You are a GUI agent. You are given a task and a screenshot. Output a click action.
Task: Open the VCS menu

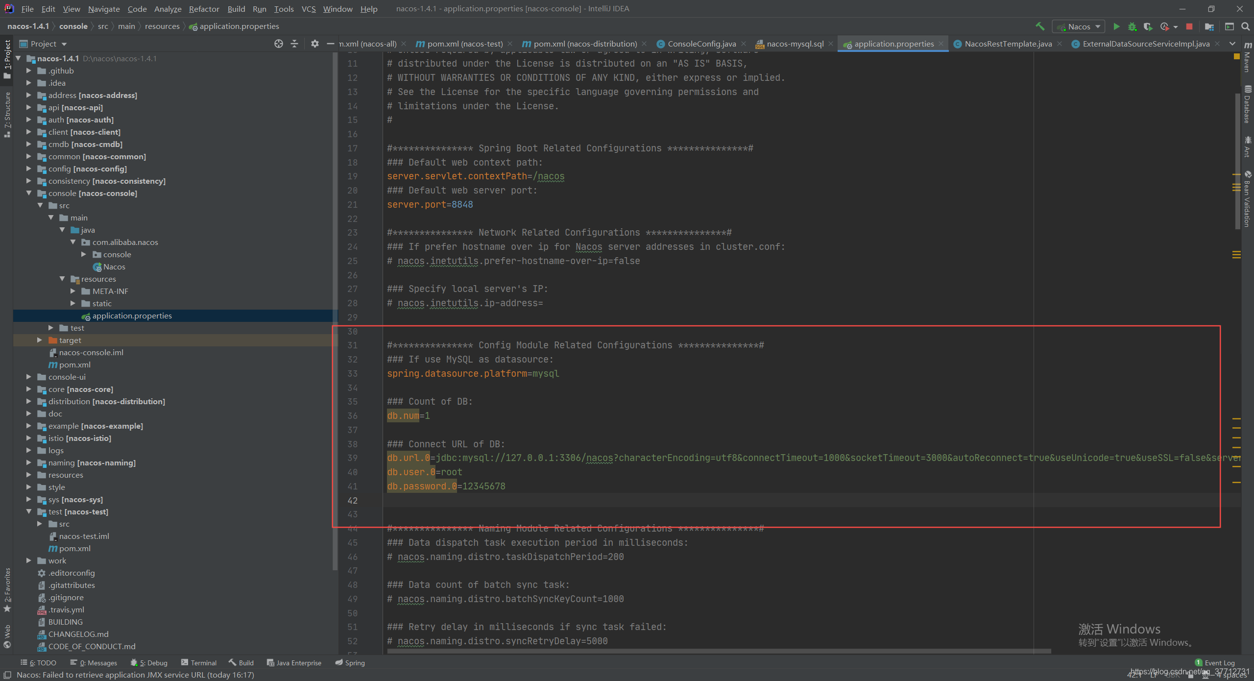[309, 9]
